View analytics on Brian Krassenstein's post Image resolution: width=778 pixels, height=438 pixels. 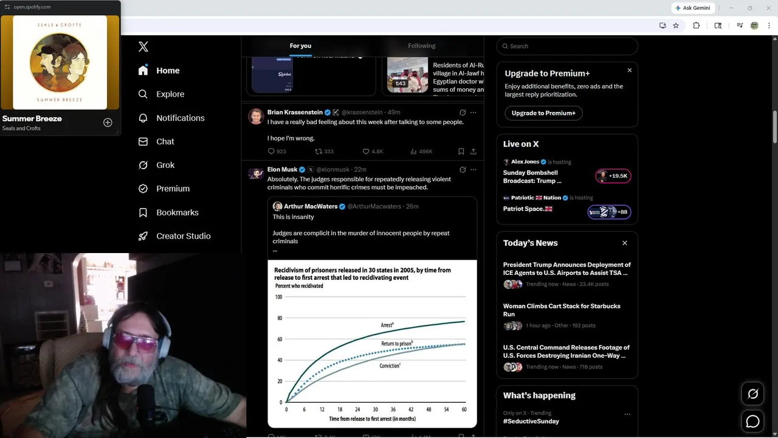click(x=421, y=151)
